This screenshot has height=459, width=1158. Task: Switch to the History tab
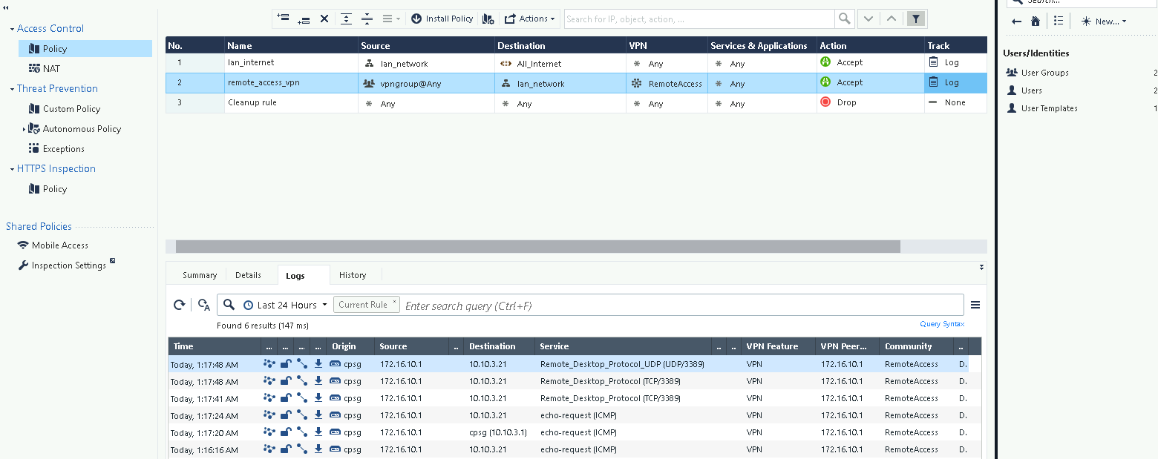pyautogui.click(x=353, y=275)
